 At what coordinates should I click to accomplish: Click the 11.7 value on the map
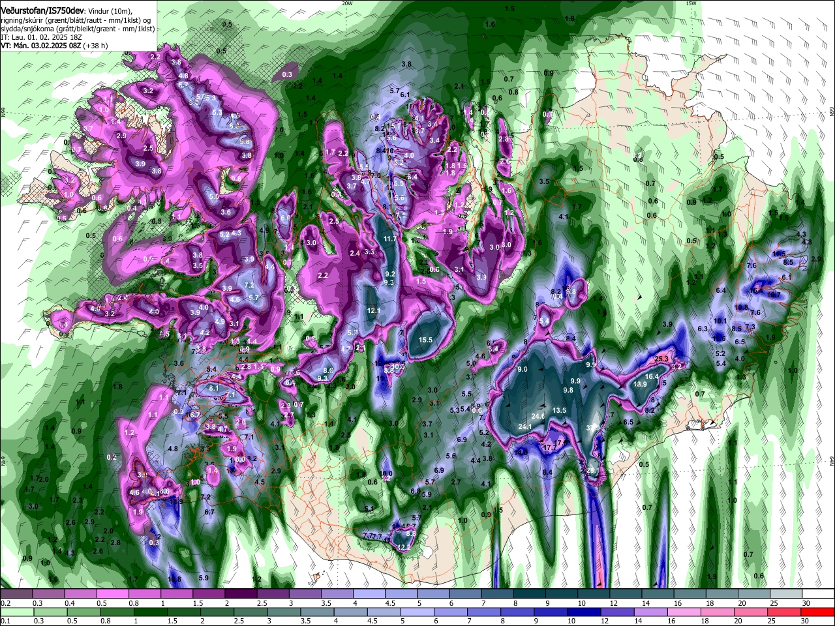coord(390,239)
